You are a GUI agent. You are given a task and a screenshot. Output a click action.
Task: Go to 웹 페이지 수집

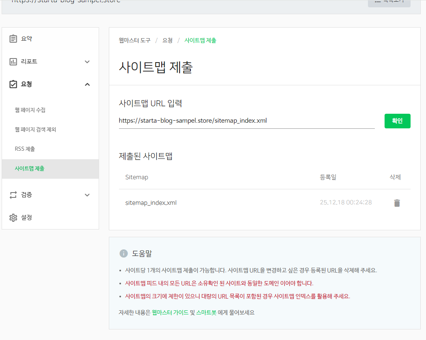pyautogui.click(x=50, y=110)
